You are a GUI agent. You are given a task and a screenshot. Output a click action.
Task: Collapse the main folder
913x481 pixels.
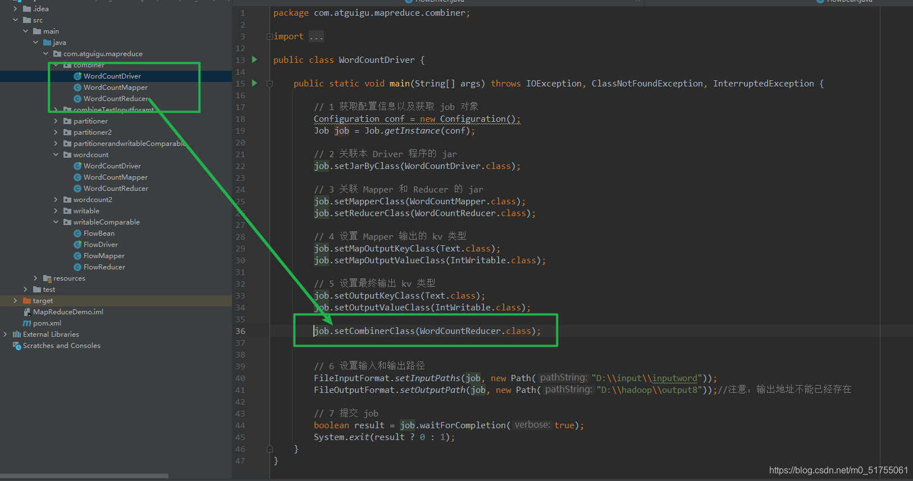(25, 31)
